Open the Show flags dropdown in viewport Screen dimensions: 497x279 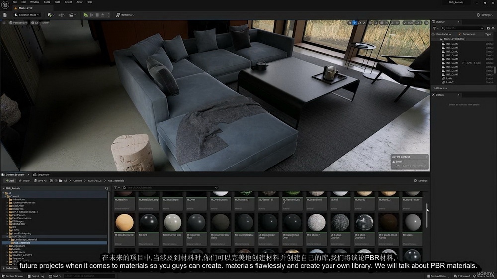click(x=45, y=23)
